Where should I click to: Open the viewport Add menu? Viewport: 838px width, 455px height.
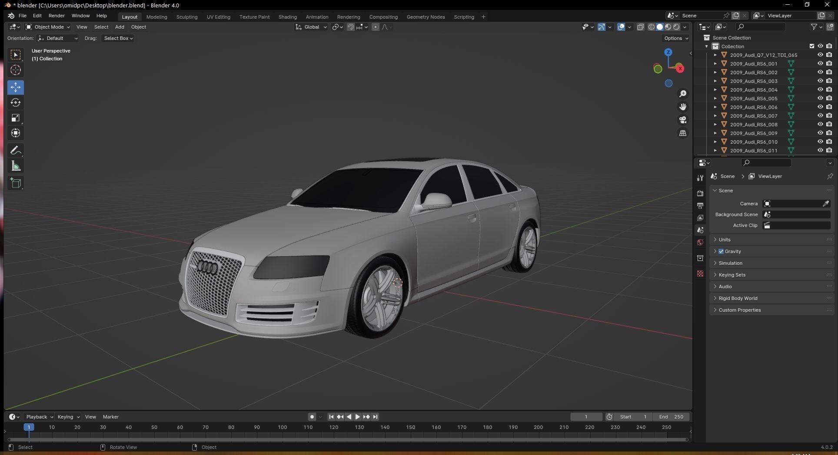click(x=120, y=27)
